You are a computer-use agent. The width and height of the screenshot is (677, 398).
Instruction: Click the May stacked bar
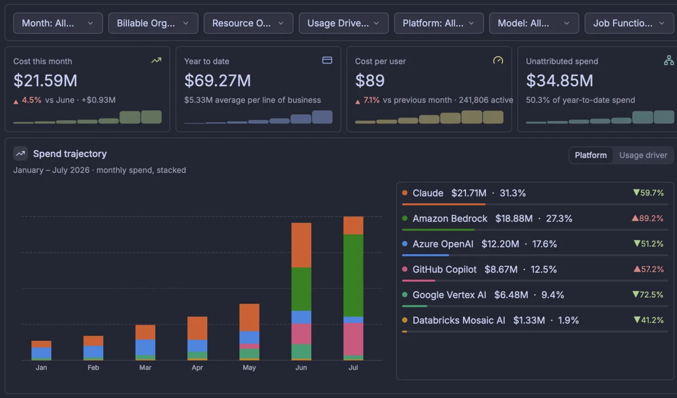pyautogui.click(x=249, y=332)
